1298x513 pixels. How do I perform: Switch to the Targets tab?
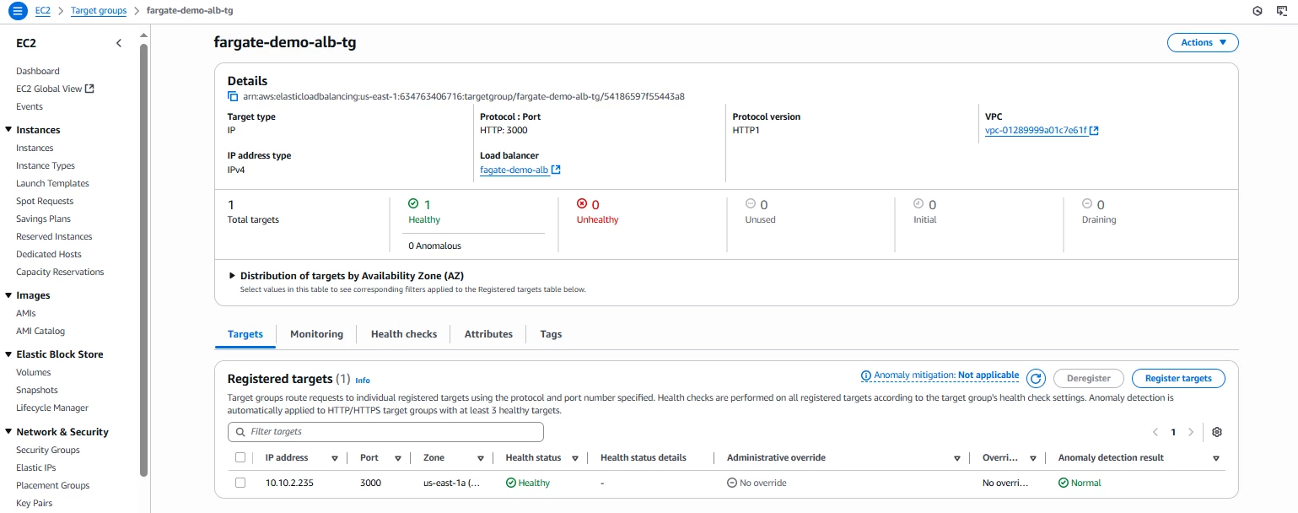(245, 334)
